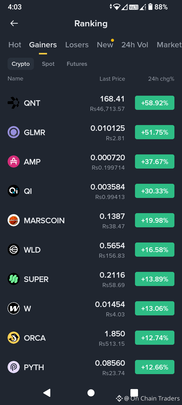The width and height of the screenshot is (182, 405).
Task: Tap the Android home navigation button
Action: (91, 393)
